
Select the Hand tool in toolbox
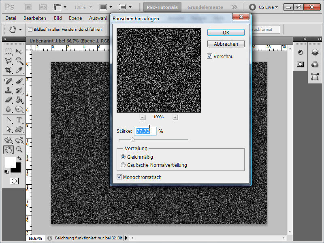(9, 149)
